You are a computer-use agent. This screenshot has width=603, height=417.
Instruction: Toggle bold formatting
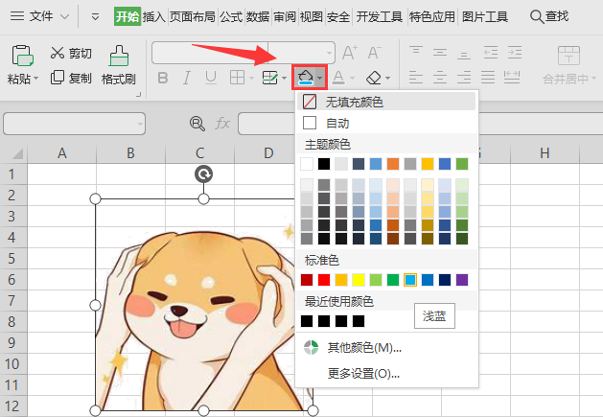tap(163, 78)
